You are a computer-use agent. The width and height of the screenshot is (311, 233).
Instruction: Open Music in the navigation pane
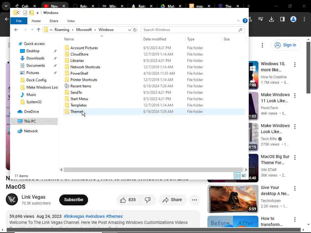point(31,95)
